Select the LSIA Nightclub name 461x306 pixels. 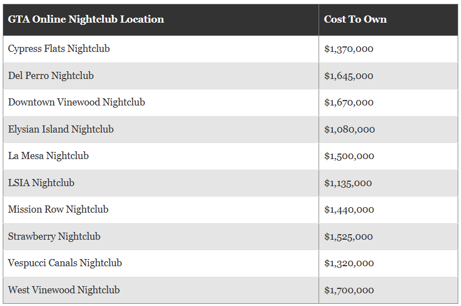coord(41,183)
